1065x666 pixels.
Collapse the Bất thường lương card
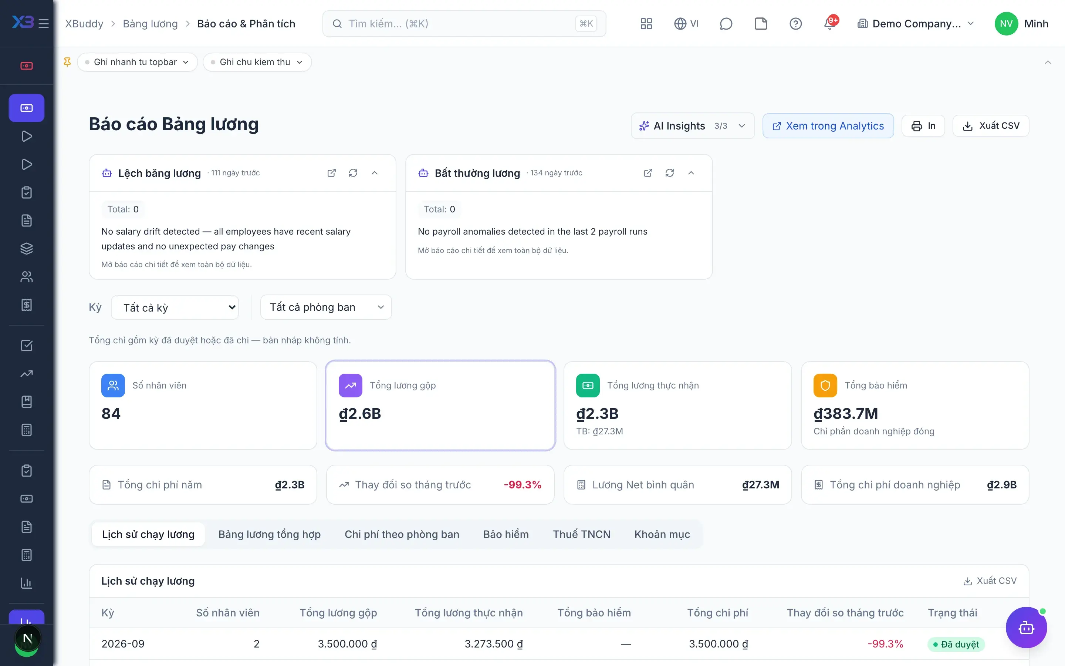pyautogui.click(x=691, y=173)
